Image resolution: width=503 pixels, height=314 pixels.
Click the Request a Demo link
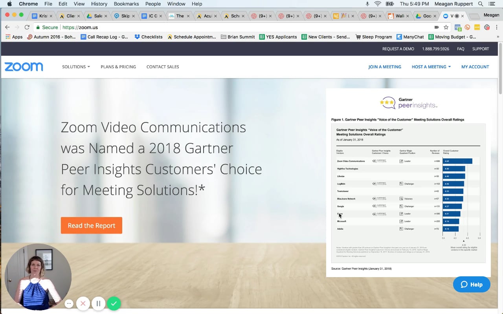[x=398, y=49]
